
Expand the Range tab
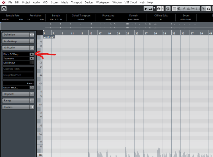click(16, 100)
